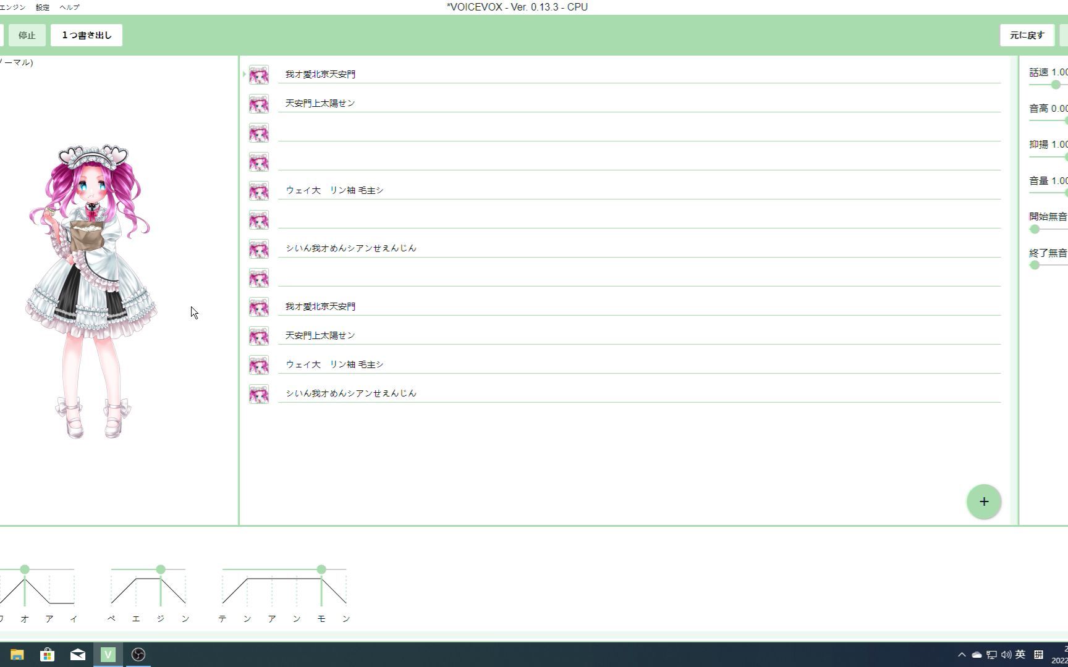Screen dimensions: 1068x667
Task: Click accent slider handle above ペエジン phrase
Action: (161, 569)
